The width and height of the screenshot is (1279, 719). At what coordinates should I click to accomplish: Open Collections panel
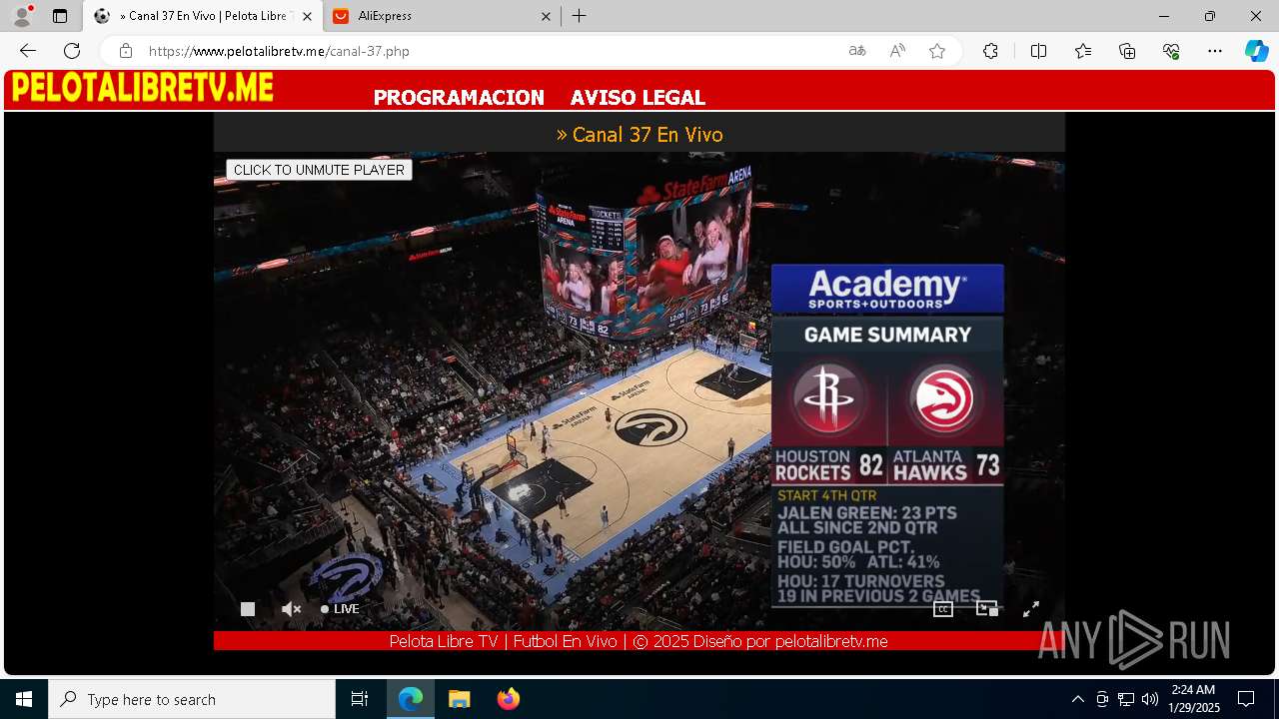(x=1127, y=51)
